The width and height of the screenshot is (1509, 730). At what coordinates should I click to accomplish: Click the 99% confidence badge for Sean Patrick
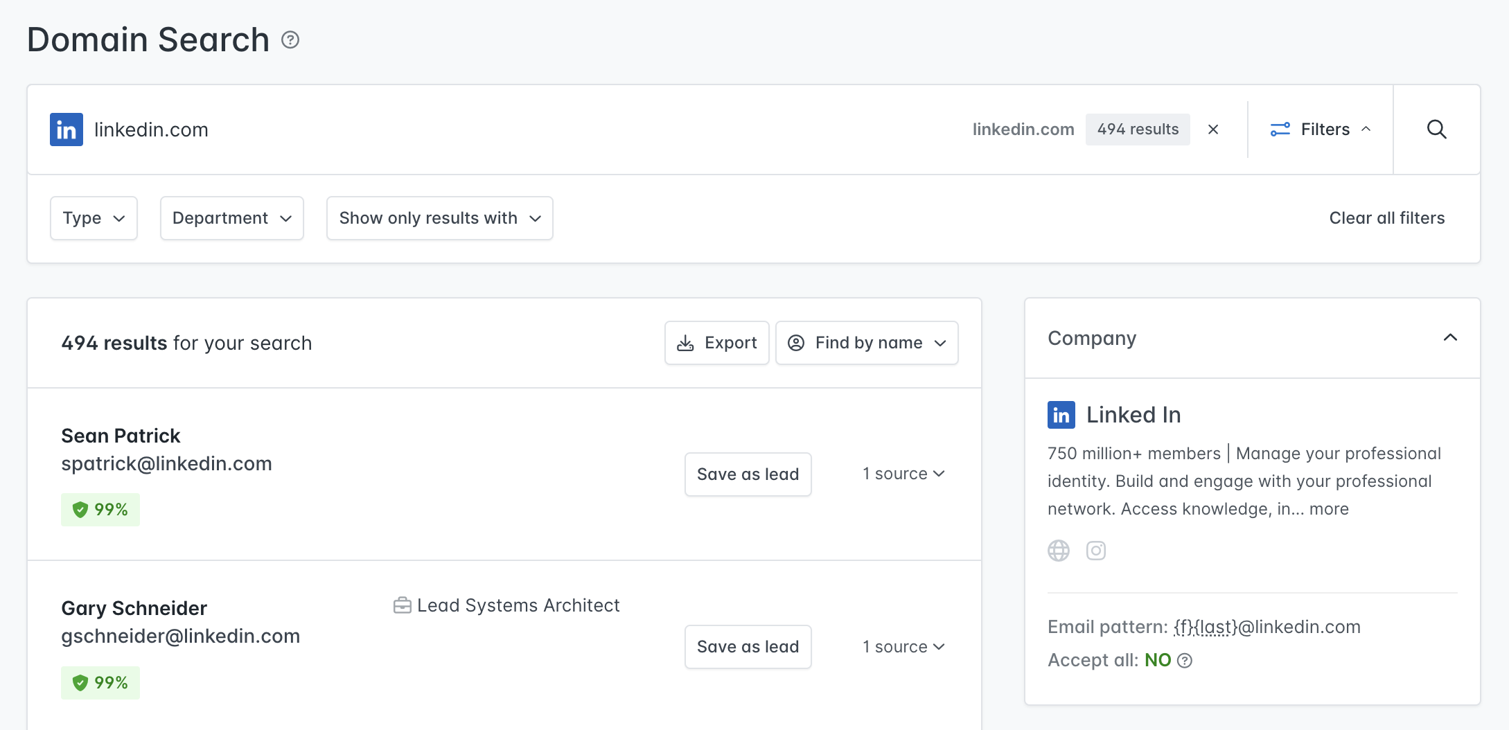100,510
